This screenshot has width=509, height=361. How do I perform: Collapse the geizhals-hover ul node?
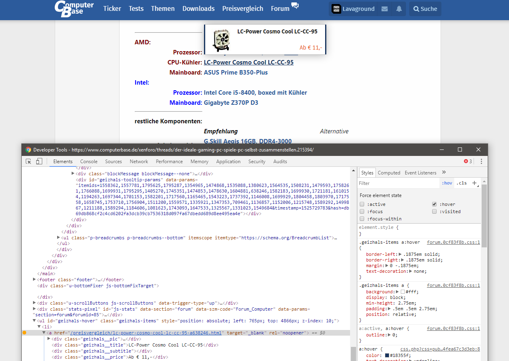(x=34, y=321)
